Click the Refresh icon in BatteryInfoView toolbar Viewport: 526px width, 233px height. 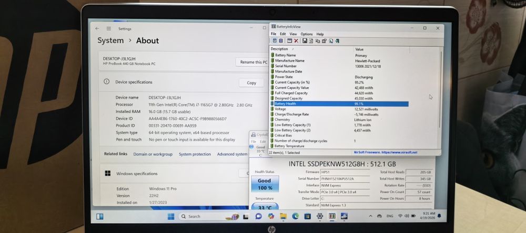pyautogui.click(x=311, y=40)
